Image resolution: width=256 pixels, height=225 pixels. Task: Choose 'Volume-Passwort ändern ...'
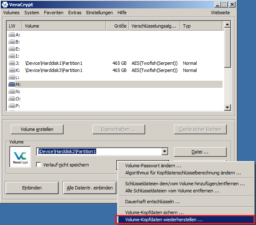coord(186,166)
